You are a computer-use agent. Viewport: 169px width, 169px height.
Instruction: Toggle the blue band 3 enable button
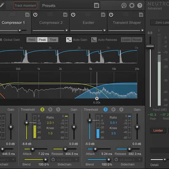106,109
